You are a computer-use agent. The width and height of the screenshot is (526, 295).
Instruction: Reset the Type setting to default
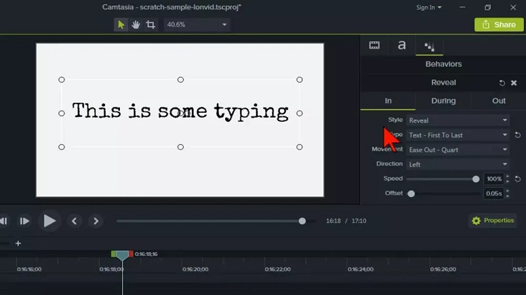click(x=518, y=135)
